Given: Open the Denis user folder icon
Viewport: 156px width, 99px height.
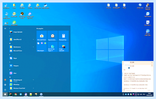Looking at the screenshot, I should coord(14,6).
